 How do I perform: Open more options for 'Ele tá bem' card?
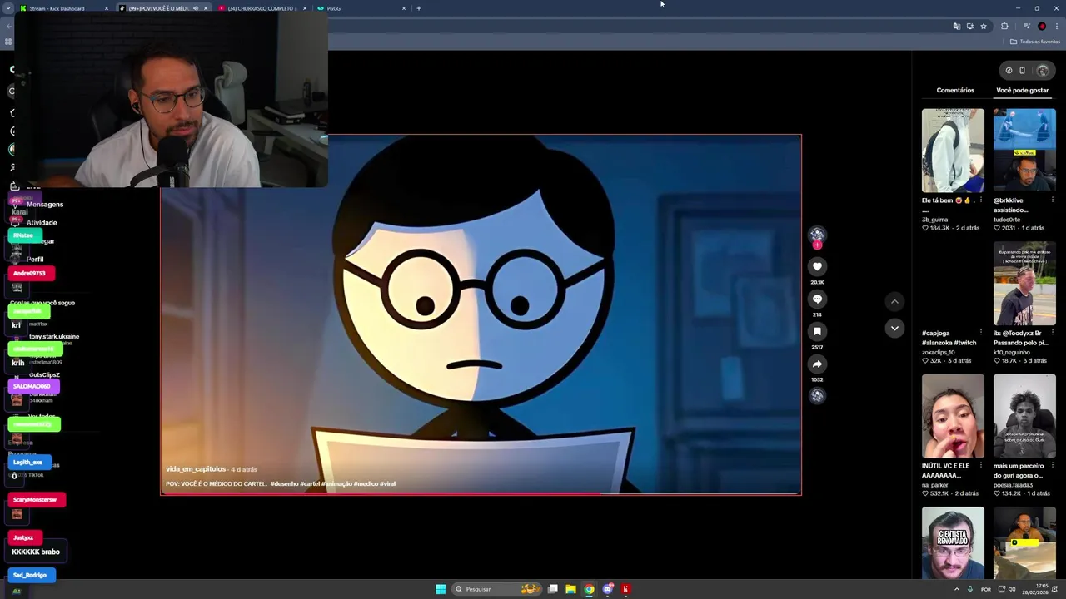(x=980, y=200)
